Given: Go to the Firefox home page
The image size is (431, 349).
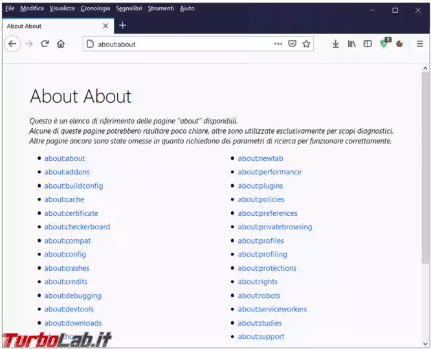Looking at the screenshot, I should [x=61, y=44].
